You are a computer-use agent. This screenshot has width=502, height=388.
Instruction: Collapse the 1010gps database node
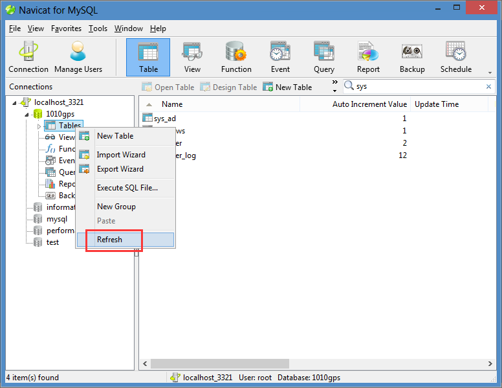click(x=27, y=115)
